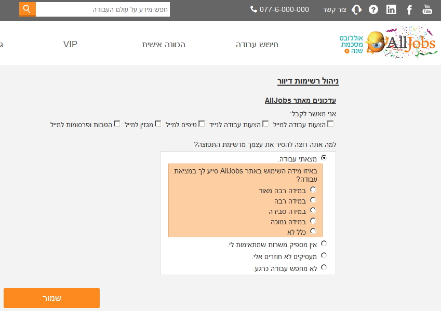Open the YouTube channel icon
This screenshot has height=311, width=441.
point(427,9)
